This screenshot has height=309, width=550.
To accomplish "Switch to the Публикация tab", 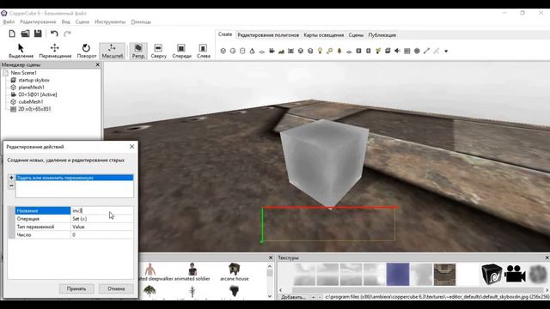I will pos(382,35).
